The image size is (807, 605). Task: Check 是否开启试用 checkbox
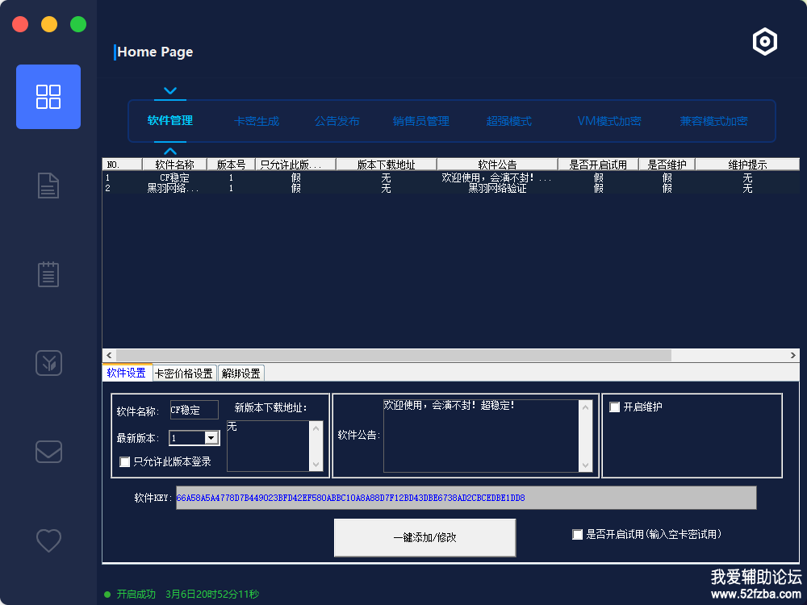point(577,534)
